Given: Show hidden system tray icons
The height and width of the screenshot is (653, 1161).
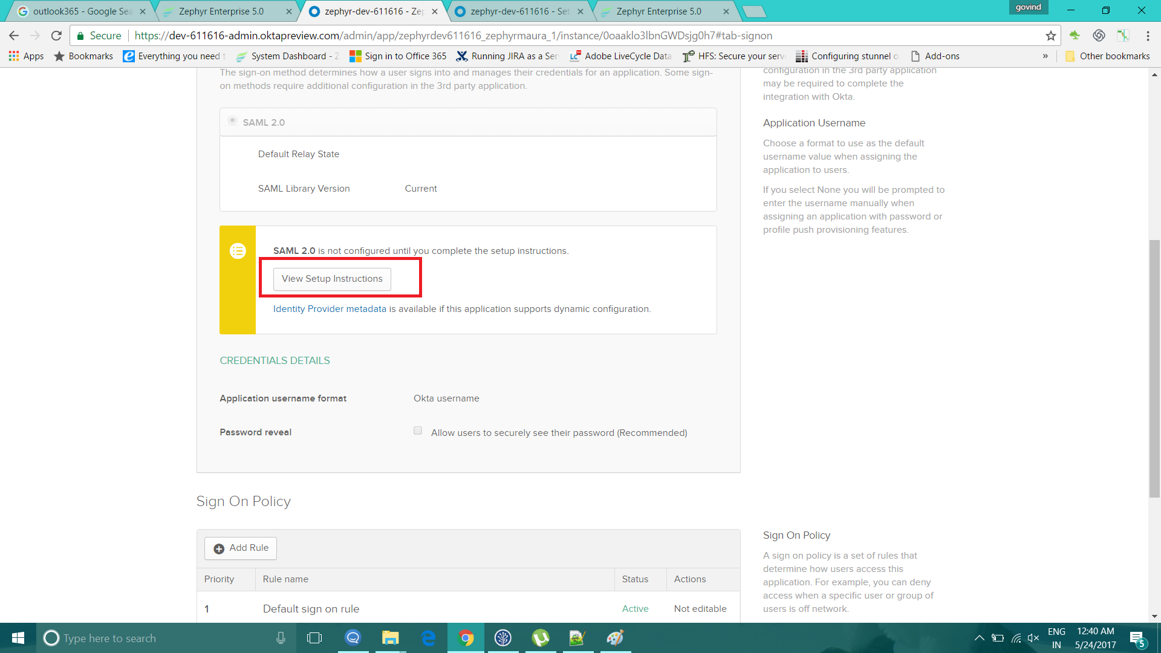Looking at the screenshot, I should (979, 638).
